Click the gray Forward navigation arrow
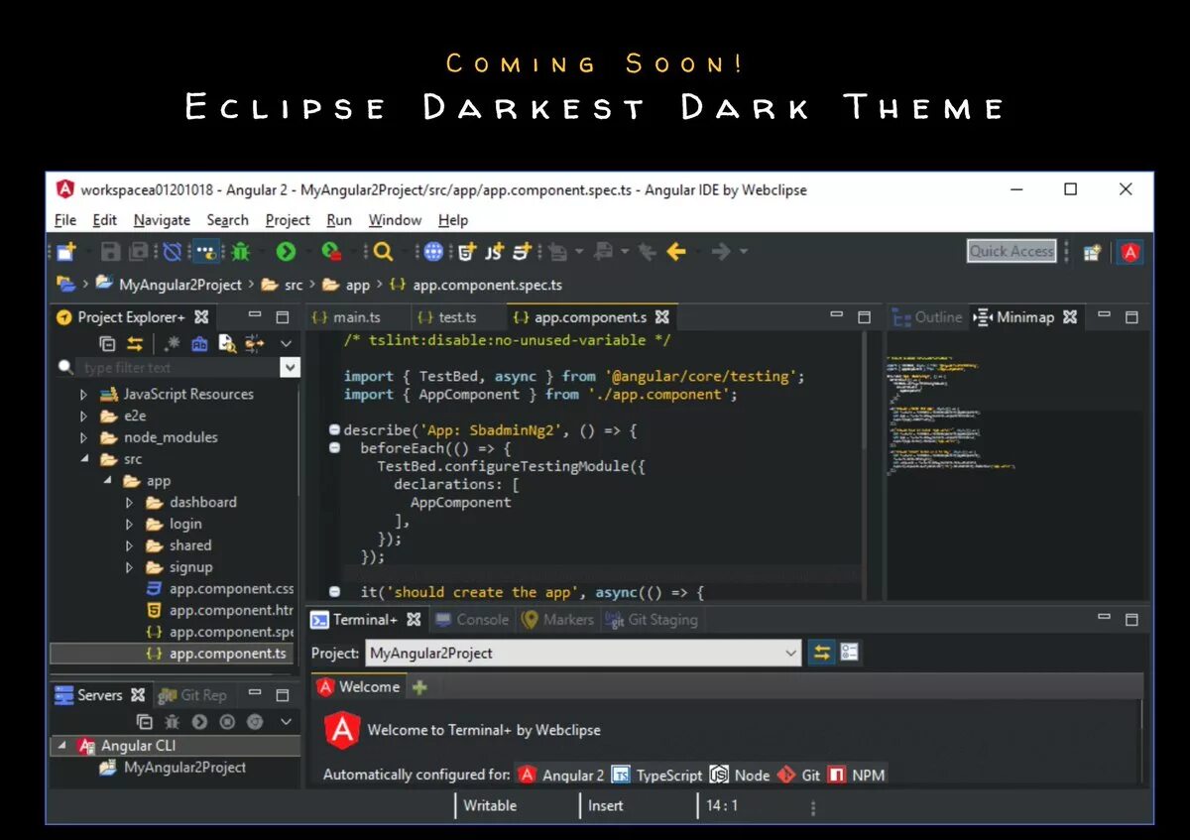Viewport: 1190px width, 840px height. click(721, 252)
